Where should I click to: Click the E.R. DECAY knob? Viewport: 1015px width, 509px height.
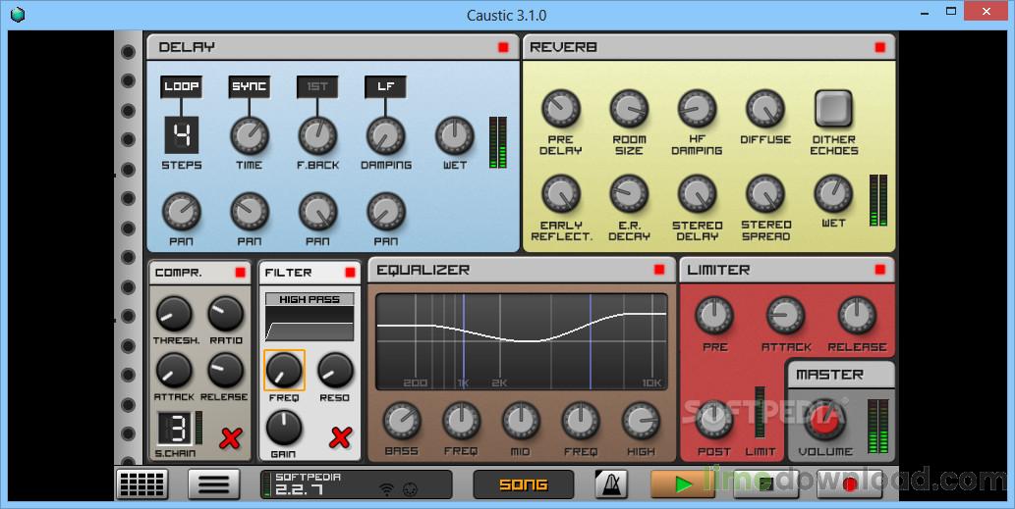click(x=629, y=194)
